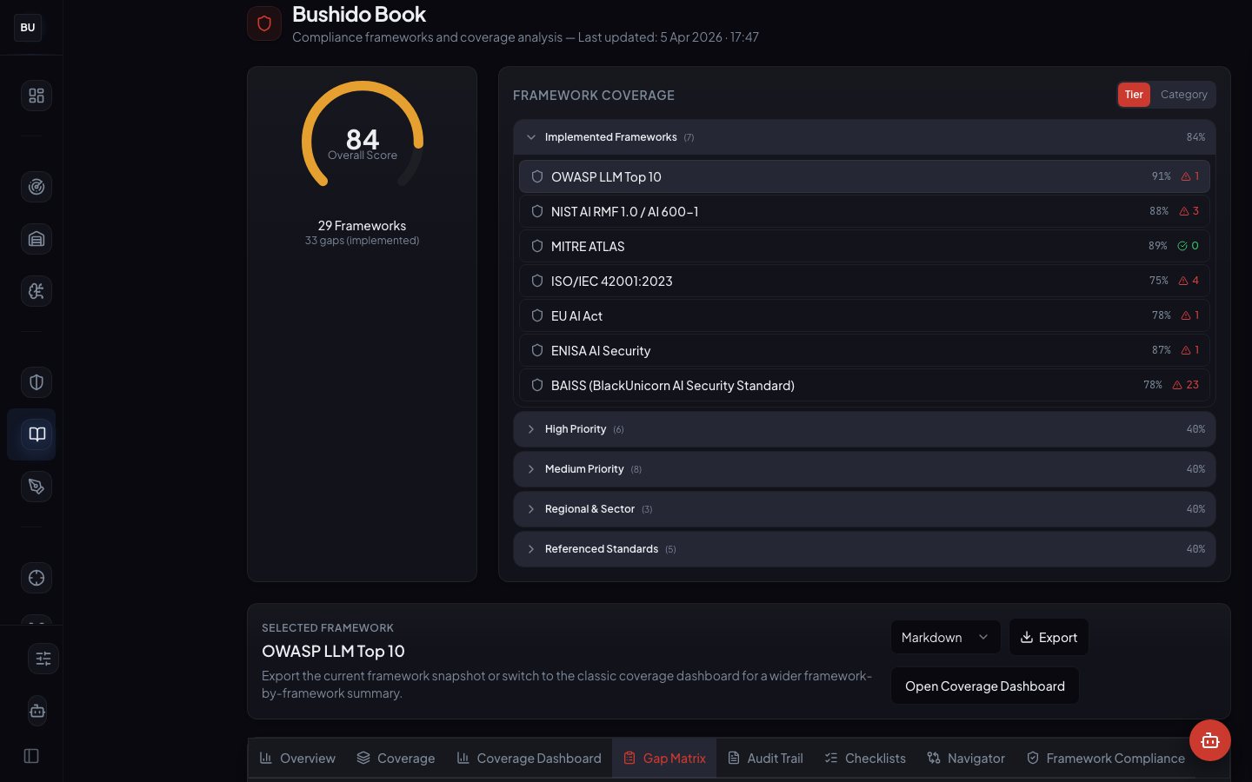
Task: Click the 78% coverage value on EU AI Act row
Action: [x=1162, y=315]
